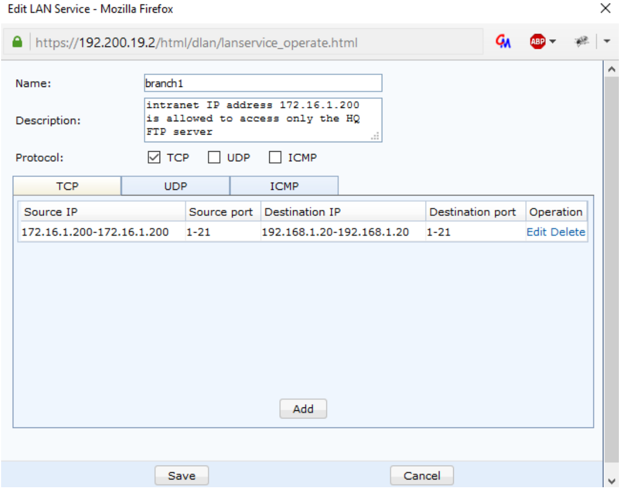The image size is (620, 490).
Task: Enable the ICMP protocol checkbox
Action: coord(275,157)
